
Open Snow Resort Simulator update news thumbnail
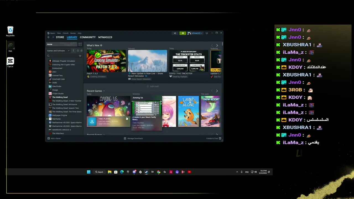(147, 61)
